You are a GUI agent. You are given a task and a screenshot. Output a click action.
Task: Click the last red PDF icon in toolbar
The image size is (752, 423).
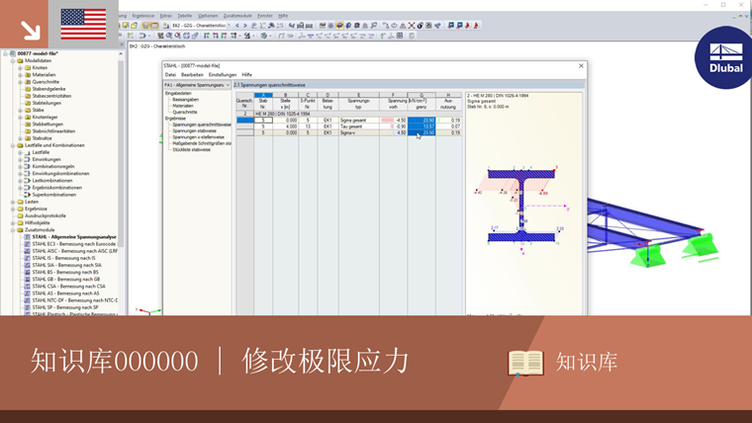tap(476, 26)
